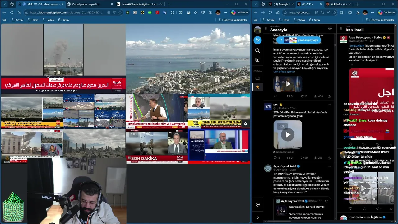Screen dimensions: 398x224
Task: Go back in the left browser window
Action: 4,12
